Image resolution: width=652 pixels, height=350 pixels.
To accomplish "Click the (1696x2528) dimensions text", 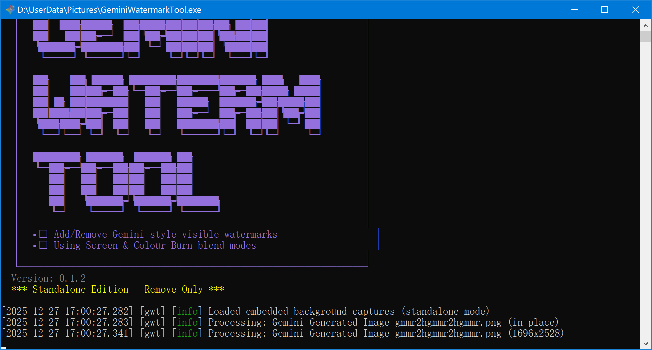I will pyautogui.click(x=536, y=333).
